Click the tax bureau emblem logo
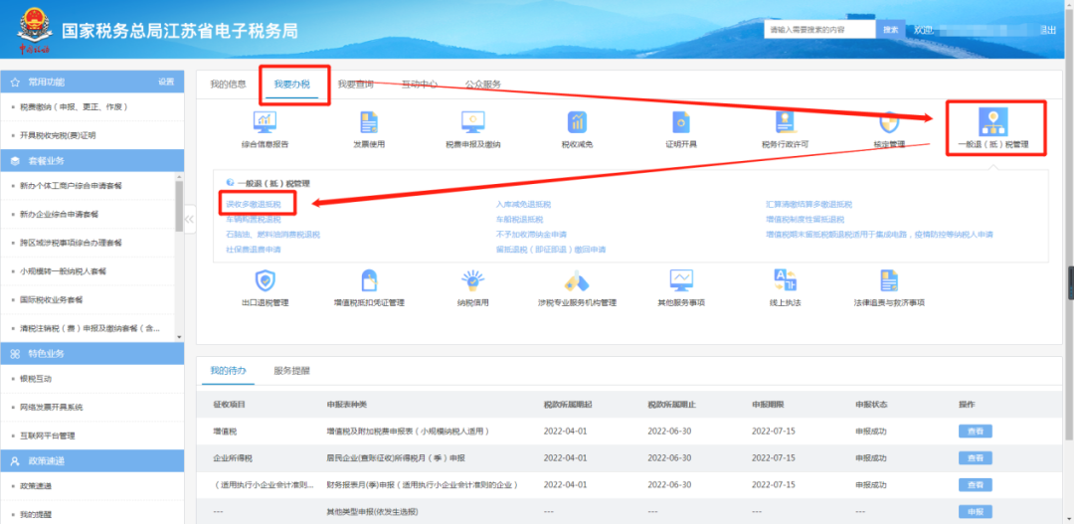The height and width of the screenshot is (524, 1074). pos(34,30)
